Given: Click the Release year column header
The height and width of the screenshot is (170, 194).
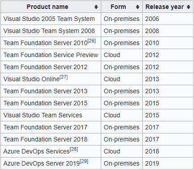Looking at the screenshot, I should click(168, 7).
